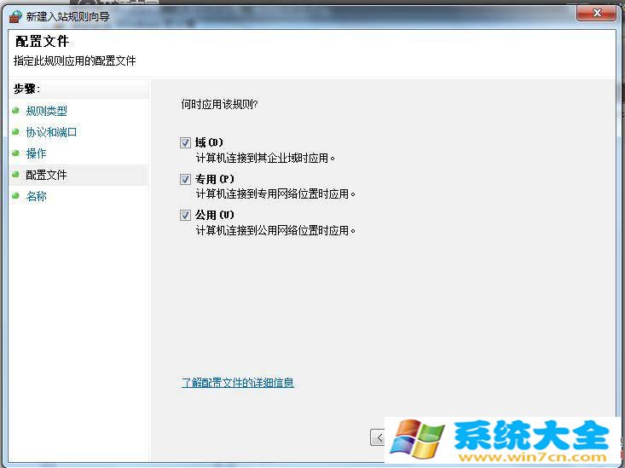Open the 了解配置文件的详细信息 link
Viewport: 625px width, 468px height.
point(238,383)
